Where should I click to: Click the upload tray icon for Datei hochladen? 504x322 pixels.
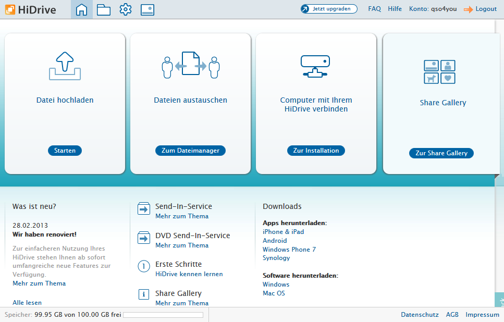[65, 66]
